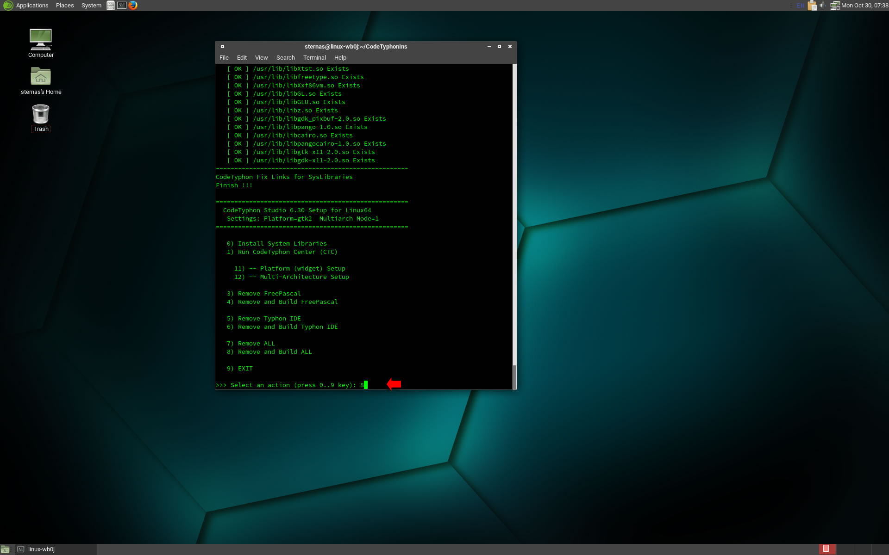The height and width of the screenshot is (555, 889).
Task: Click the 'Remove and Build Typhon IDE' line
Action: (282, 327)
